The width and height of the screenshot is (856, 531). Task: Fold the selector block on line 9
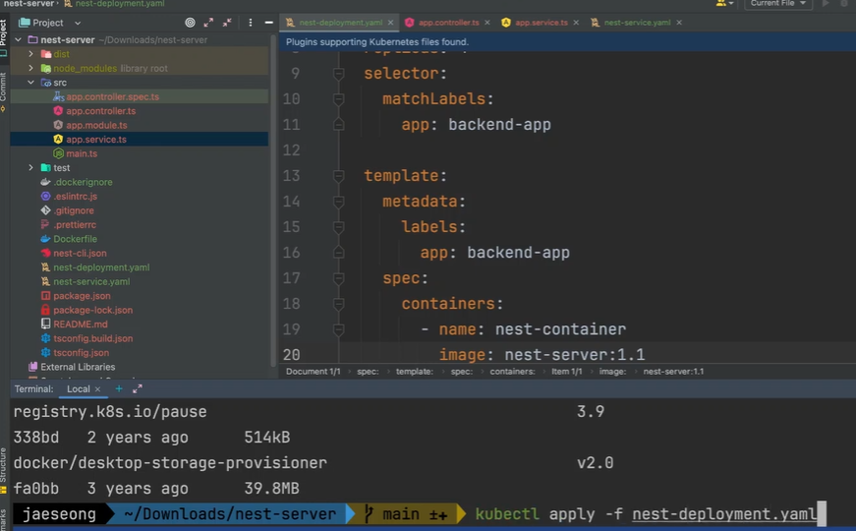click(x=338, y=73)
